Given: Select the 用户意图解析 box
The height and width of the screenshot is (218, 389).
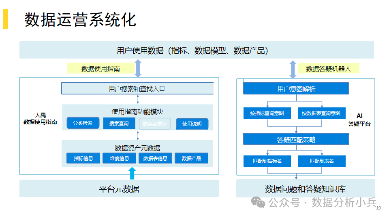Looking at the screenshot, I should (x=296, y=88).
